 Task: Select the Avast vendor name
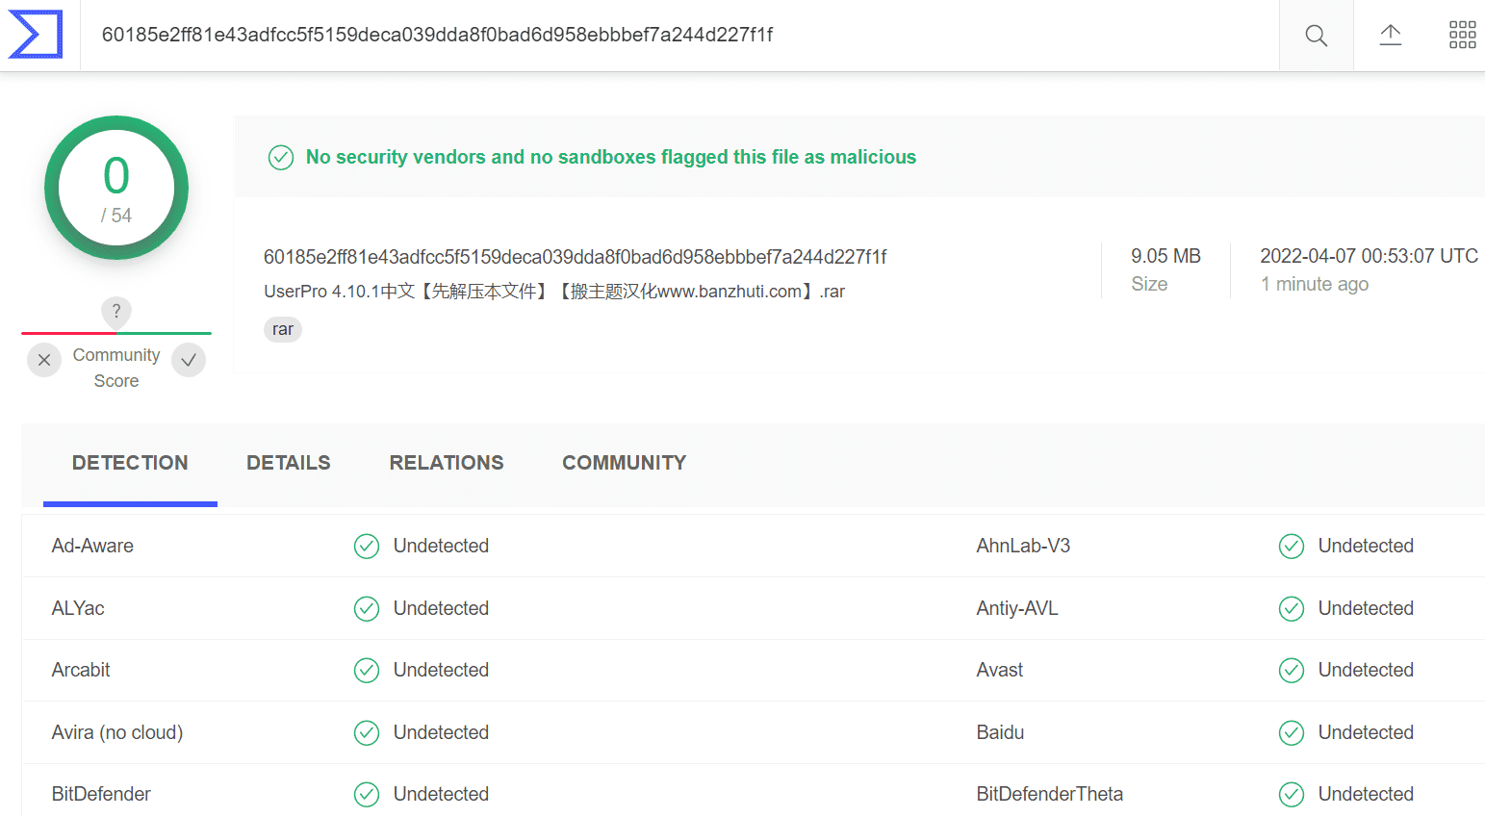1000,670
